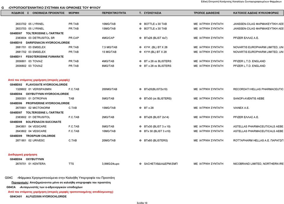Click the TTS form cell for KENTERA

pyautogui.click(x=71, y=164)
